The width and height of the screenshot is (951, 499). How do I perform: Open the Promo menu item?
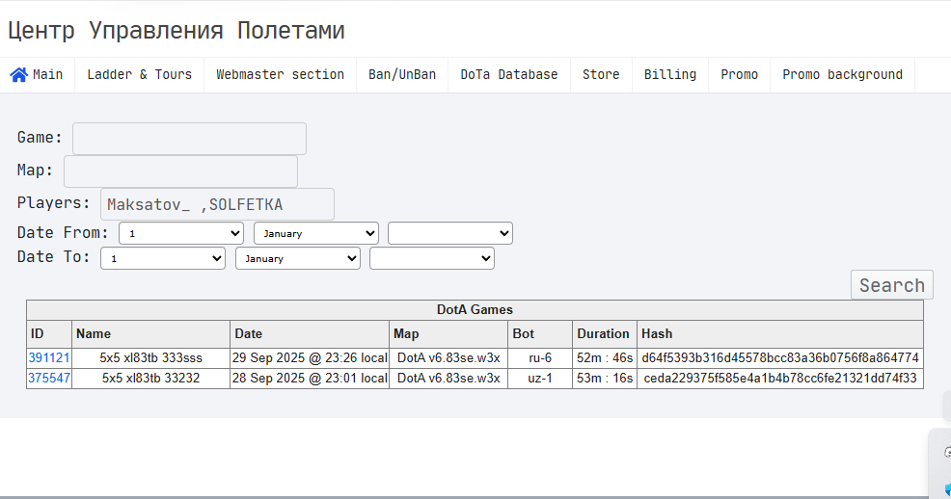pos(739,74)
